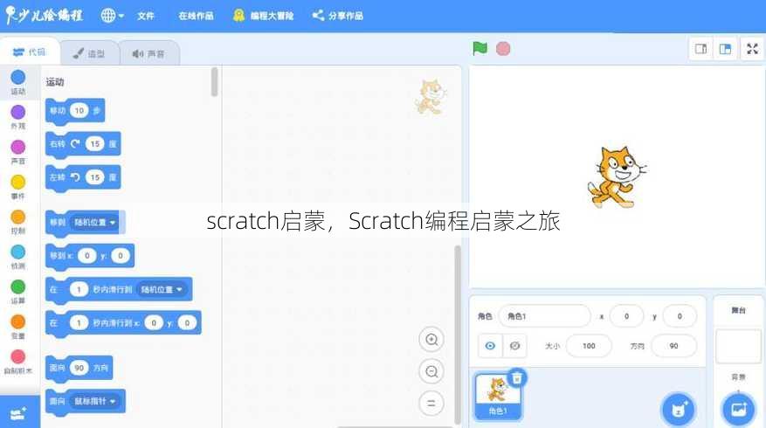766x428 pixels.
Task: Stop the project with red button
Action: pyautogui.click(x=503, y=49)
